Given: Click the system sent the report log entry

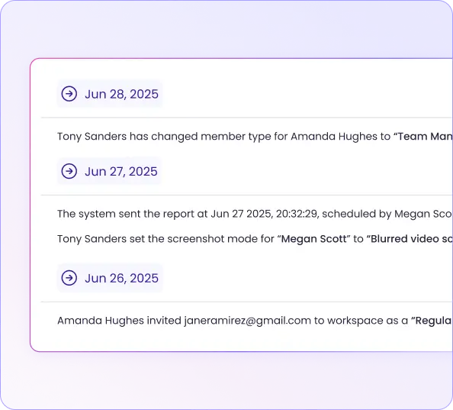Looking at the screenshot, I should (255, 214).
